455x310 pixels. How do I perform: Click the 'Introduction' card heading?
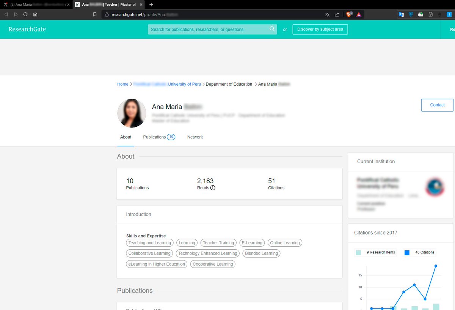coord(138,214)
